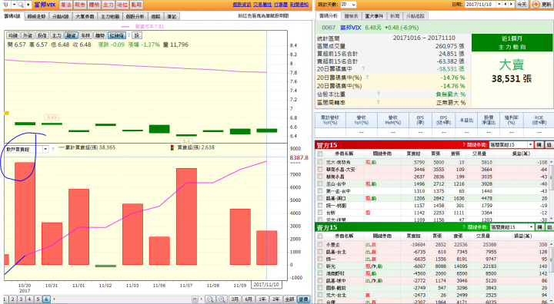This screenshot has height=304, width=554.
Task: Switch to the 大戶券商 tab
Action: [x=85, y=16]
